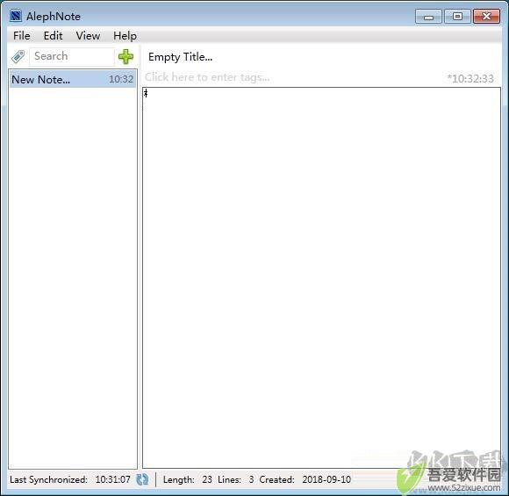Viewport: 509px width, 496px height.
Task: Click the Created date 2018-09-10
Action: pyautogui.click(x=326, y=479)
